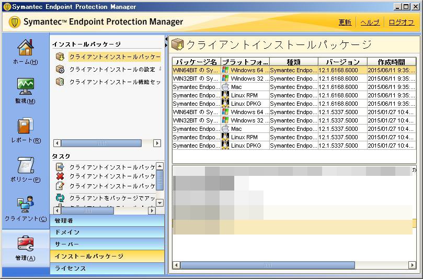Click the details pane scrollbar right arrow
Viewport: 423px width, 279px height.
(x=412, y=265)
